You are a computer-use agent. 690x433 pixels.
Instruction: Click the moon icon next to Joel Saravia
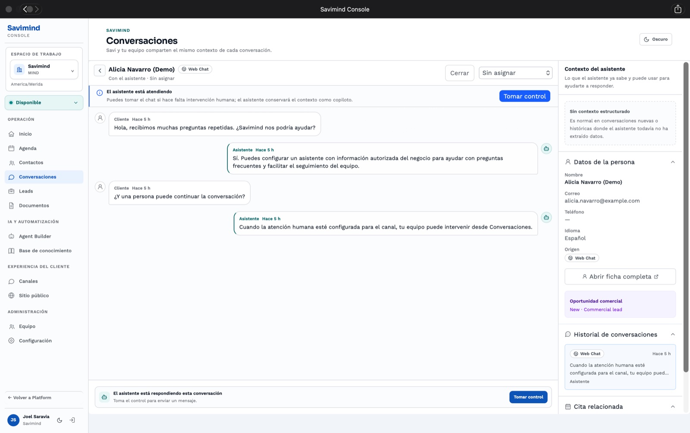60,420
